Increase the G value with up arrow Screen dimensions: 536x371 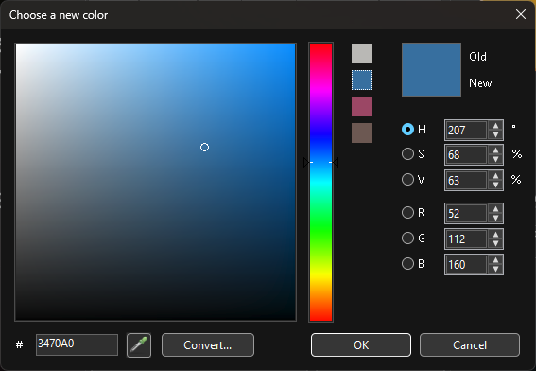point(495,235)
